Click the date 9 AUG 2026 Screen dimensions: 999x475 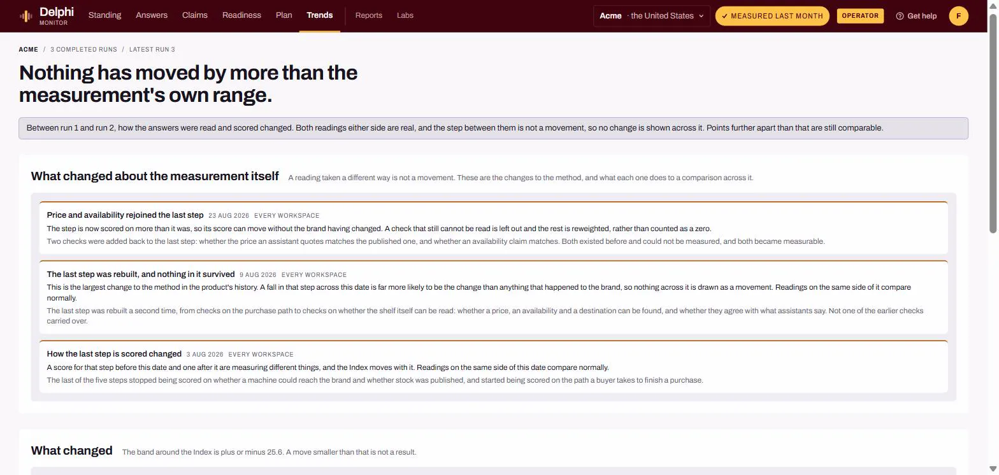pyautogui.click(x=258, y=275)
